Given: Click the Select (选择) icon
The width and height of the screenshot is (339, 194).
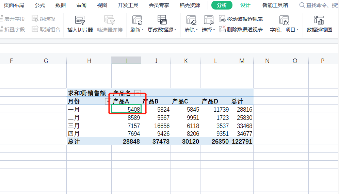Looking at the screenshot, I should pyautogui.click(x=208, y=20).
